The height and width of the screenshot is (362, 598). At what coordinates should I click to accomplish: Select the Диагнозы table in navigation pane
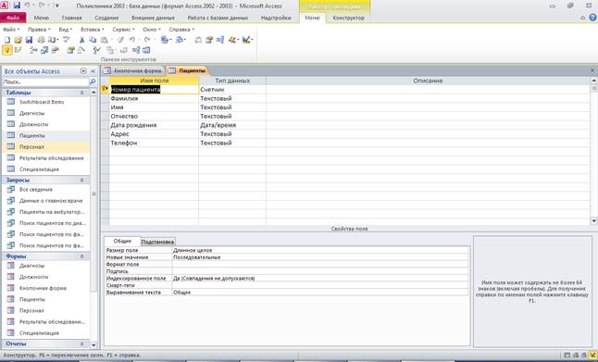click(x=45, y=113)
